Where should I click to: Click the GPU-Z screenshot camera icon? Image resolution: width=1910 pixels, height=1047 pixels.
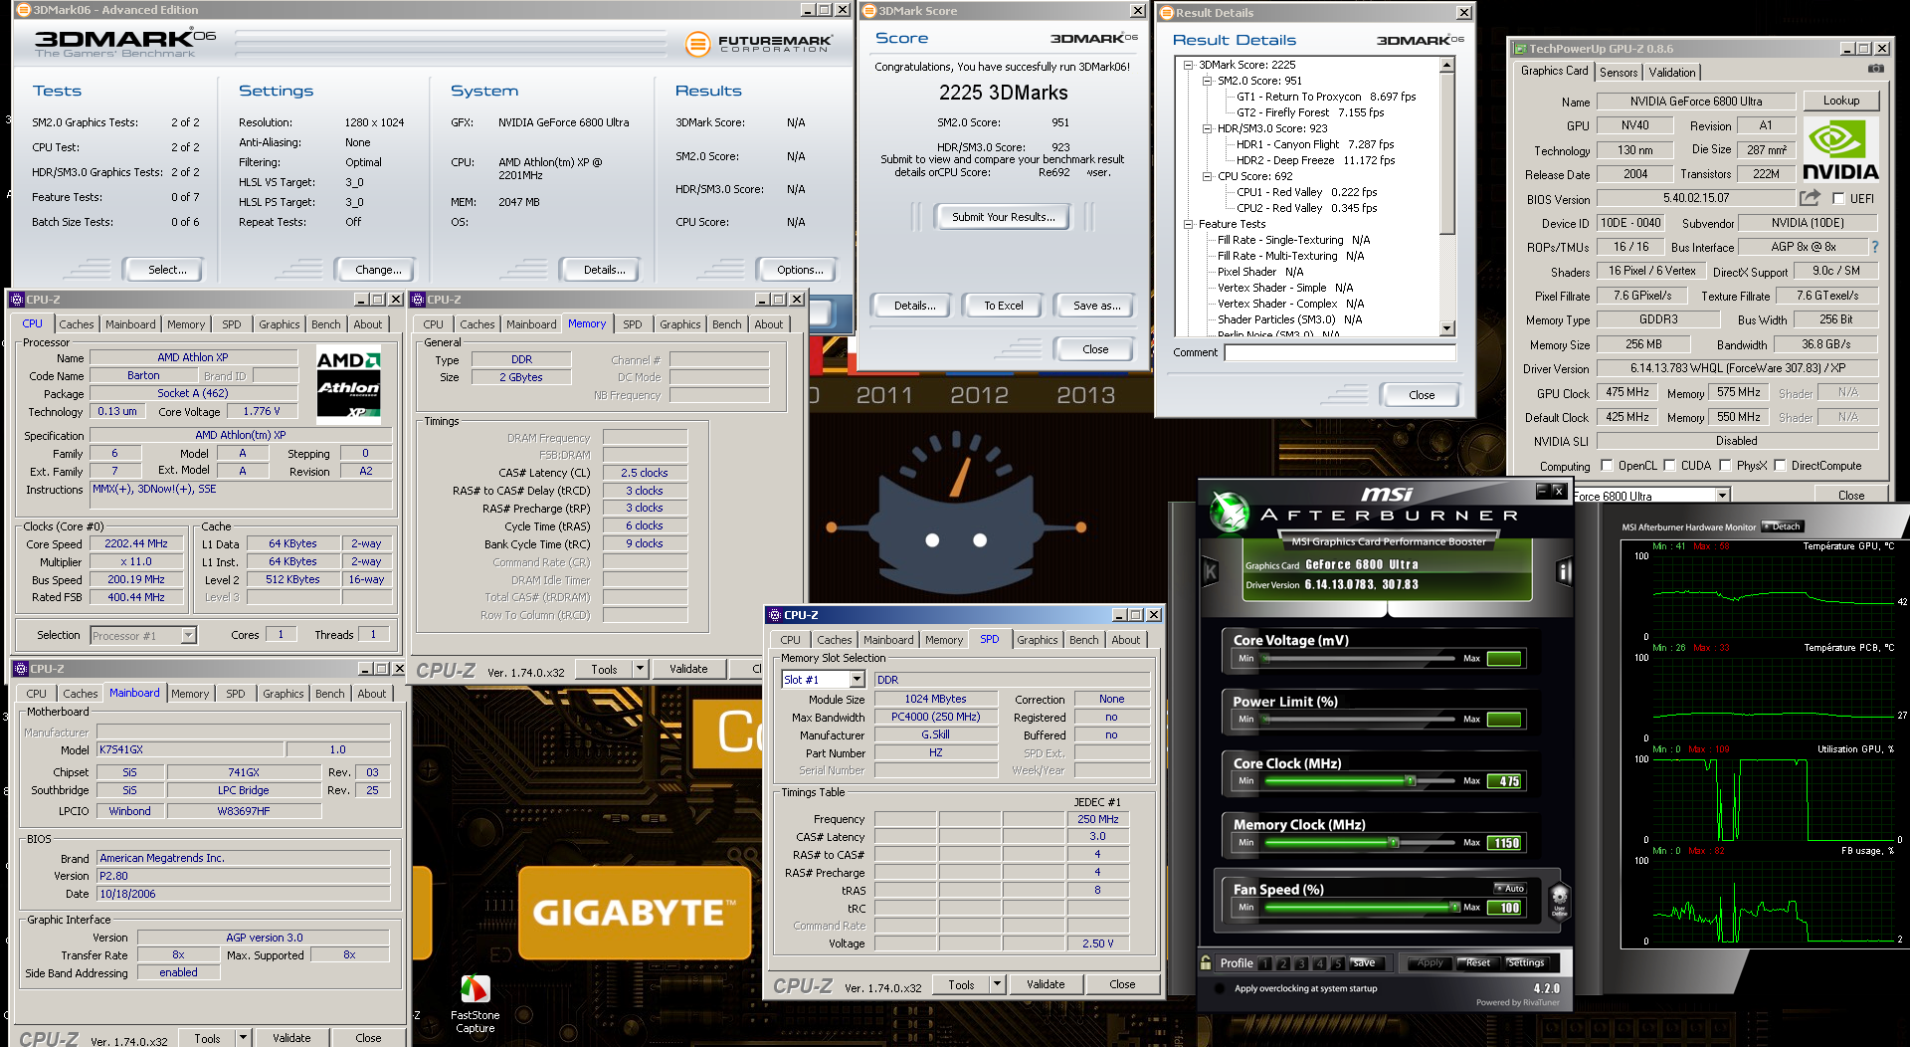(x=1875, y=70)
